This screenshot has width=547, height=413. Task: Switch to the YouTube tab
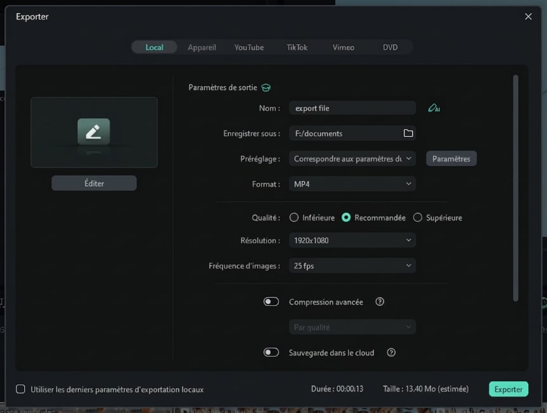[248, 47]
